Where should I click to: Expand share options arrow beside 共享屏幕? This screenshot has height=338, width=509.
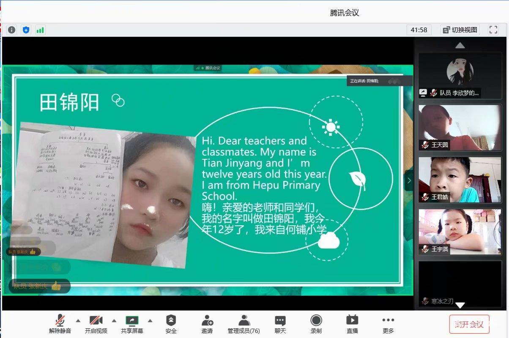point(150,320)
